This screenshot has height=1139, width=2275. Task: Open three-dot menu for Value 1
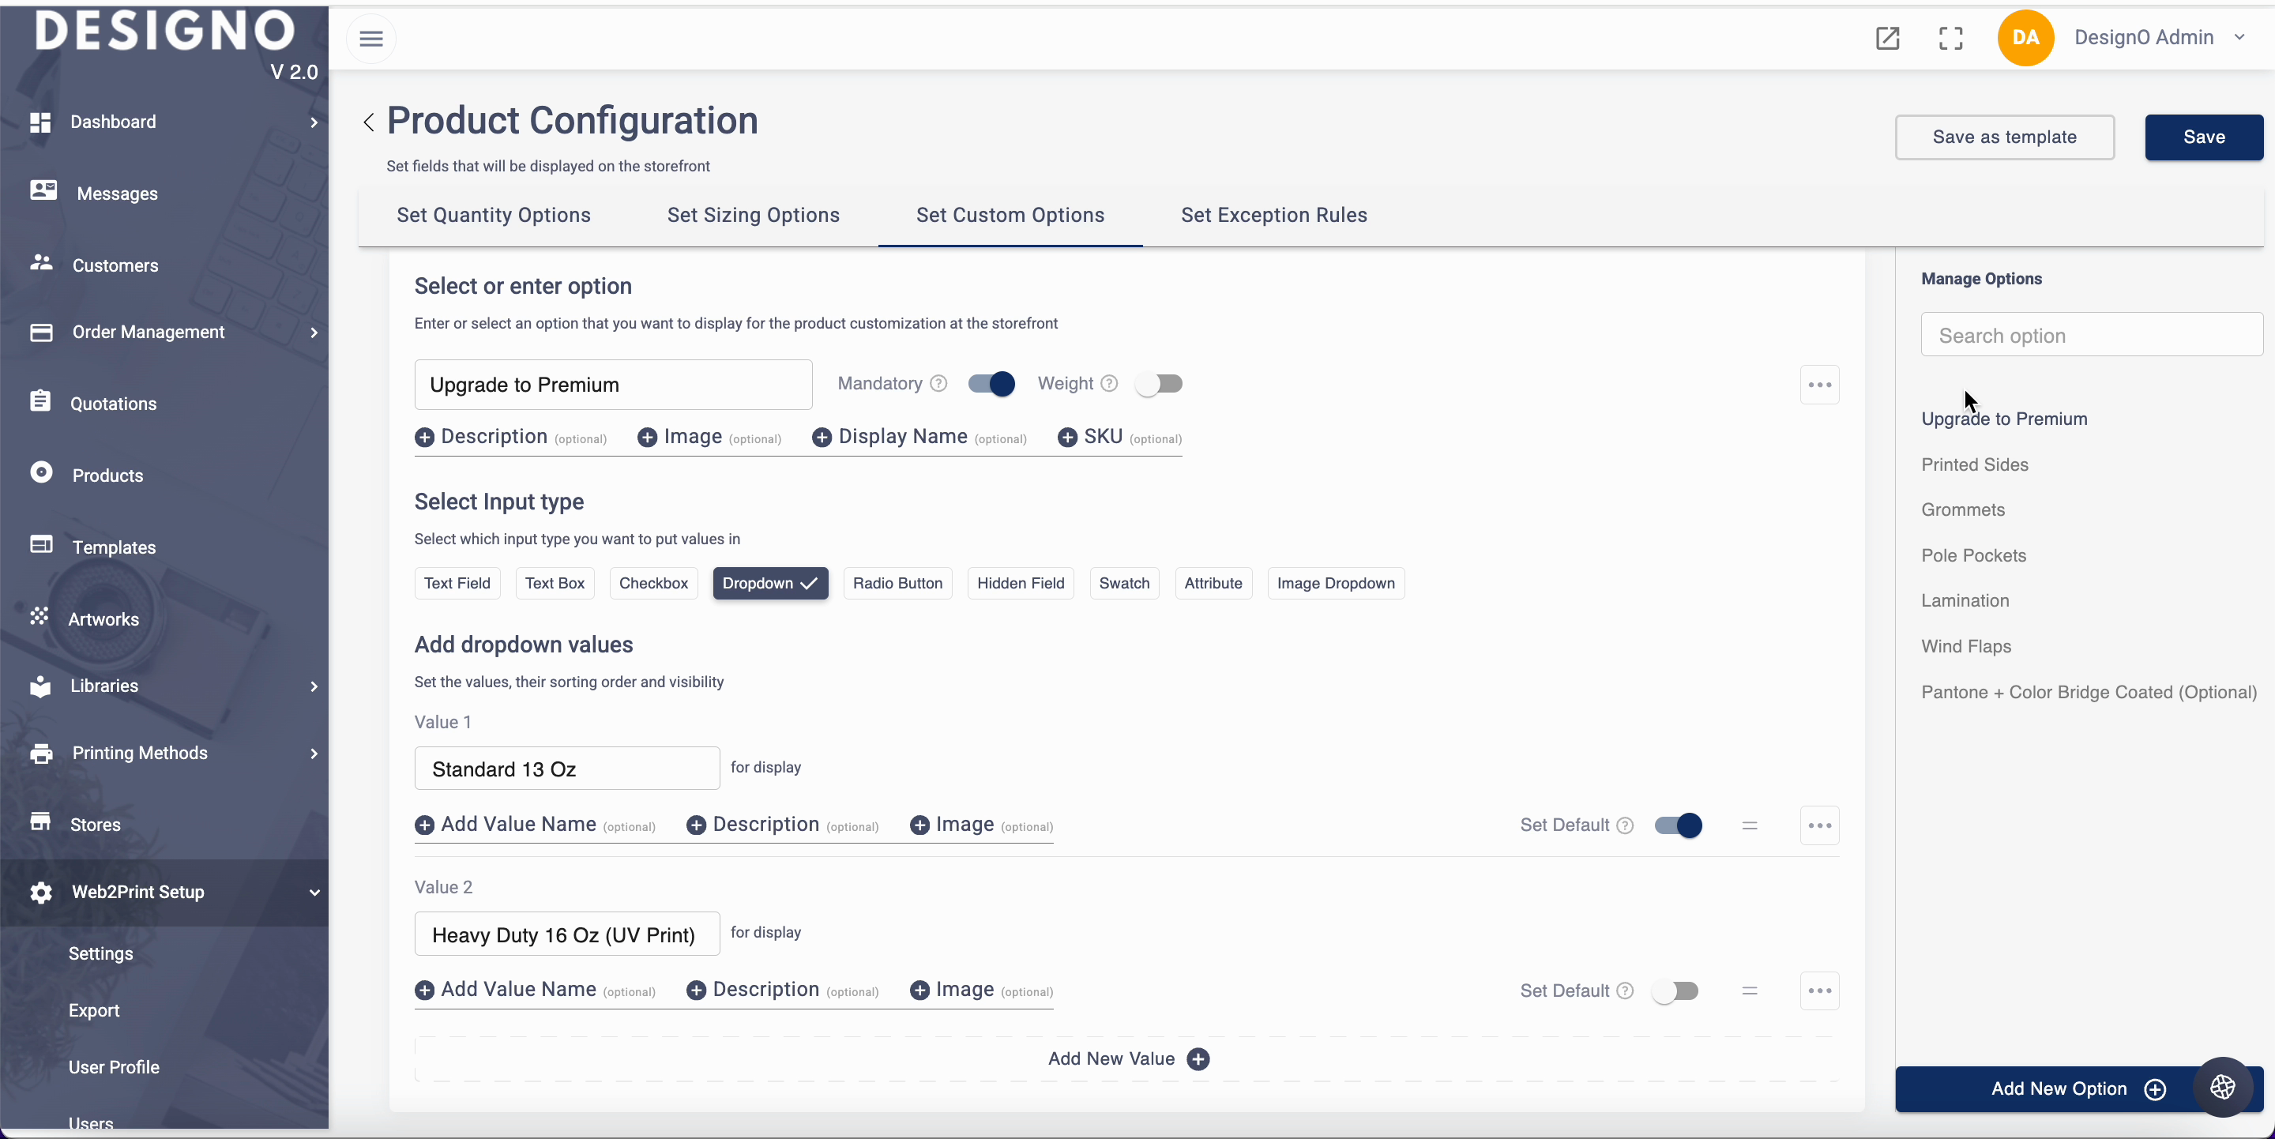(x=1819, y=825)
